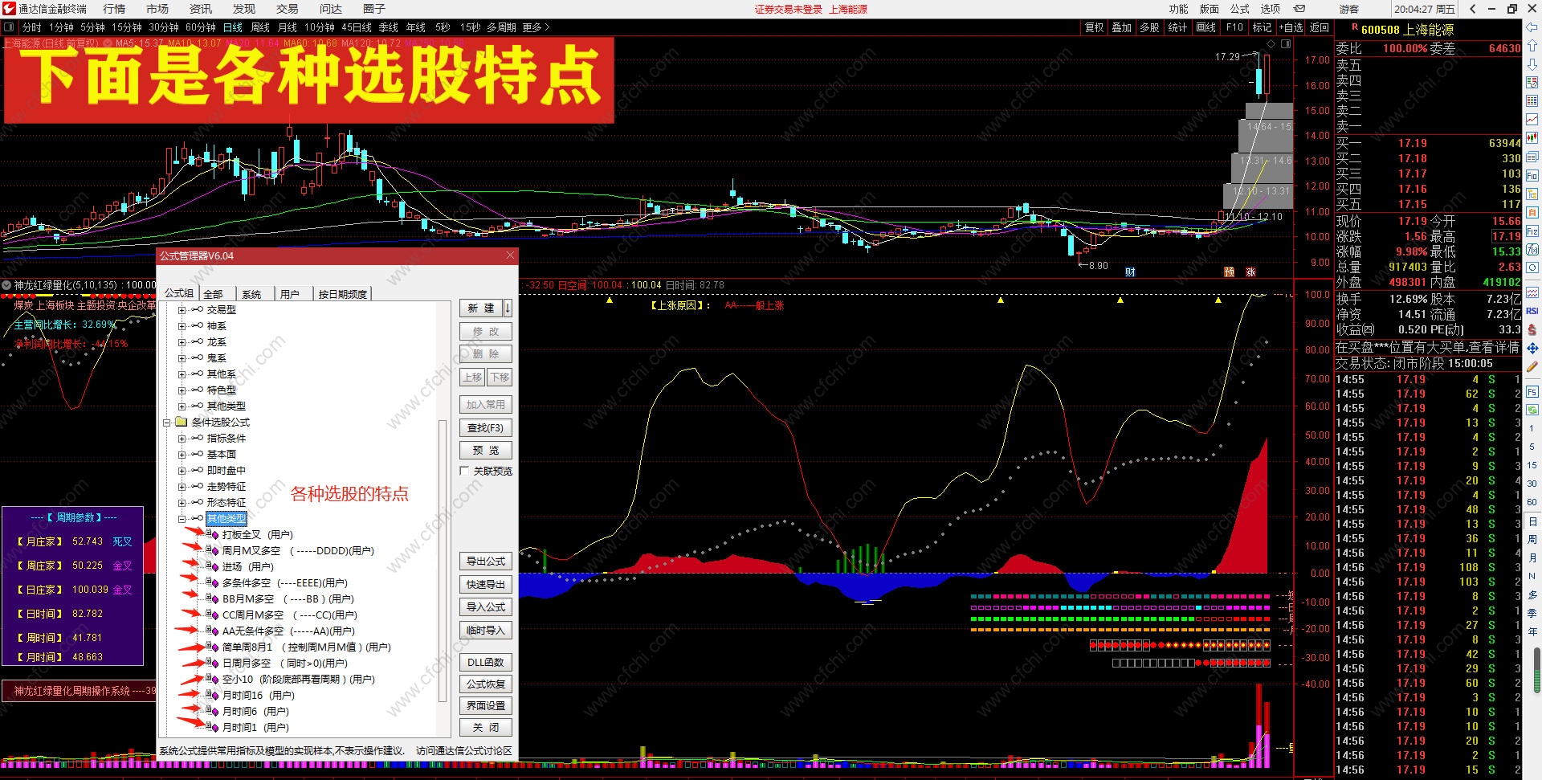Click the down arrow icon in right sidebar
This screenshot has width=1542, height=780.
coord(1532,64)
